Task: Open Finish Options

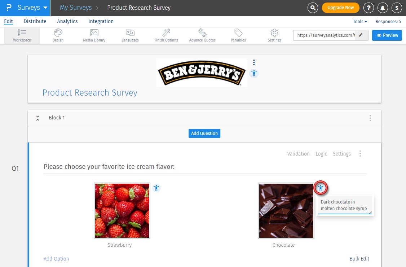Action: coord(166,35)
